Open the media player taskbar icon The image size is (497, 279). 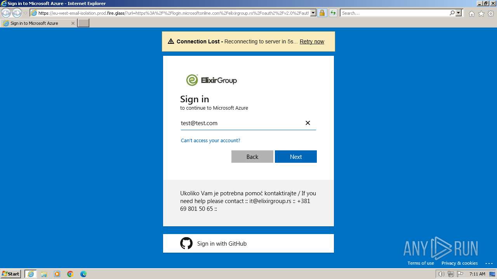(x=57, y=274)
